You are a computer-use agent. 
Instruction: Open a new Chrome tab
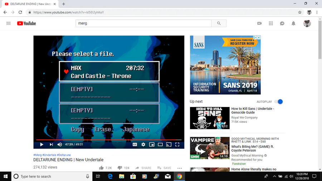point(63,4)
